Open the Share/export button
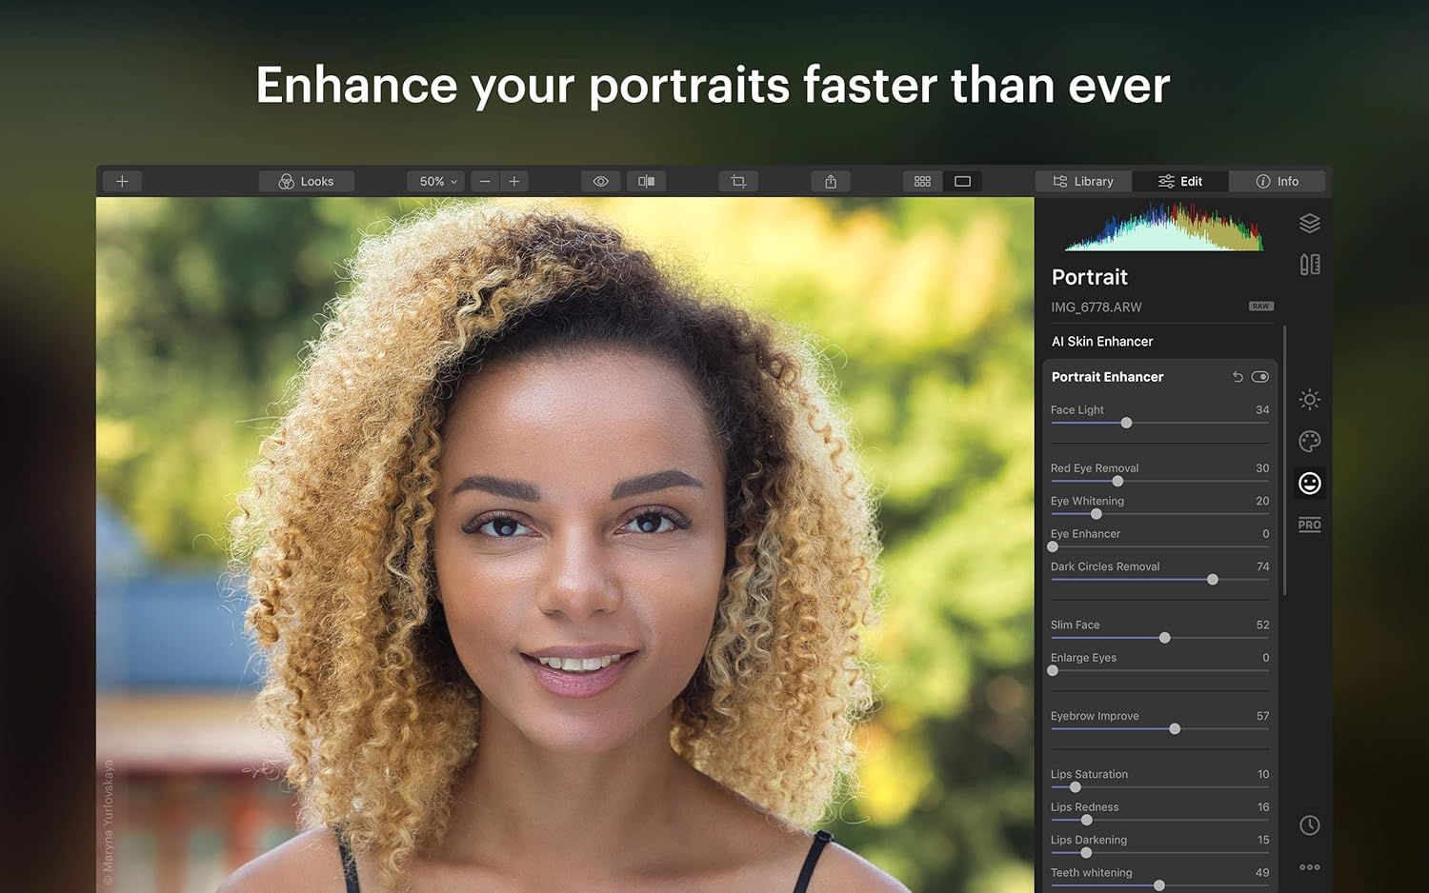 click(831, 181)
